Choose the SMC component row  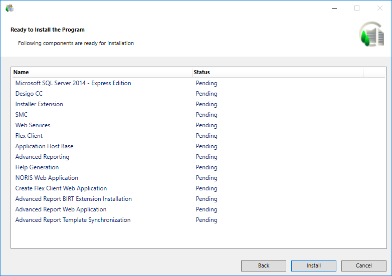22,115
